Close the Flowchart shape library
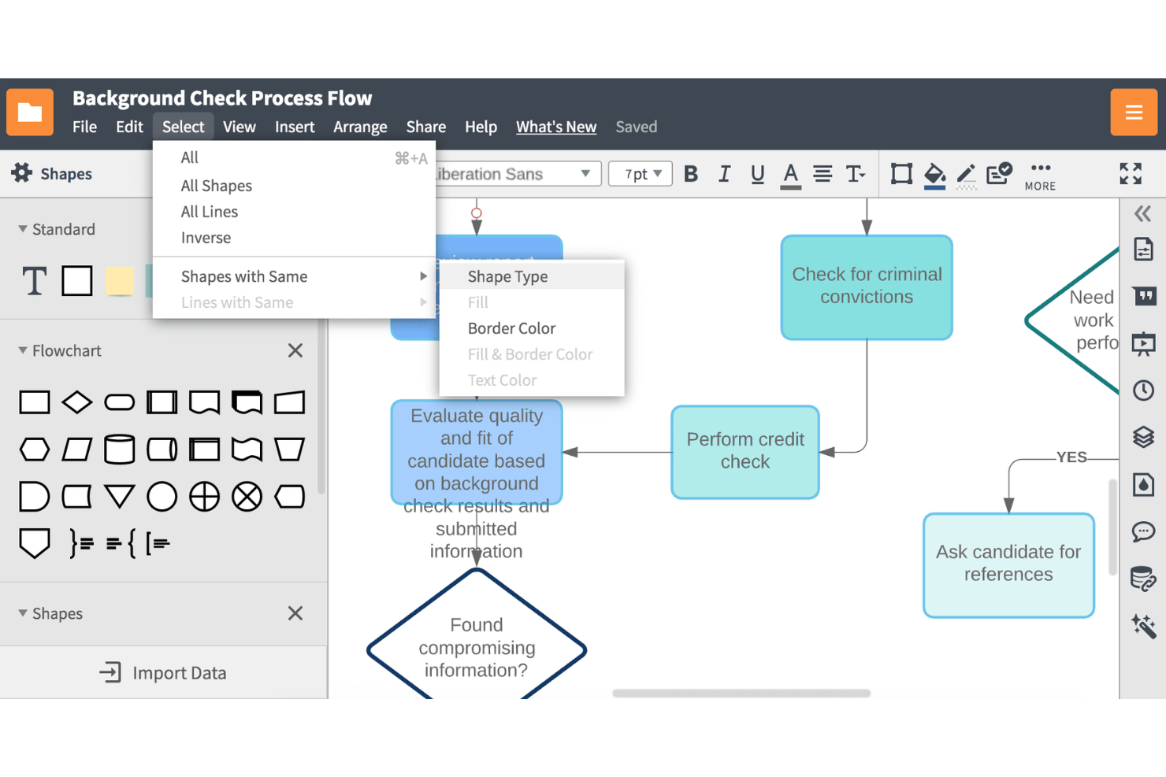1166x777 pixels. click(x=295, y=350)
